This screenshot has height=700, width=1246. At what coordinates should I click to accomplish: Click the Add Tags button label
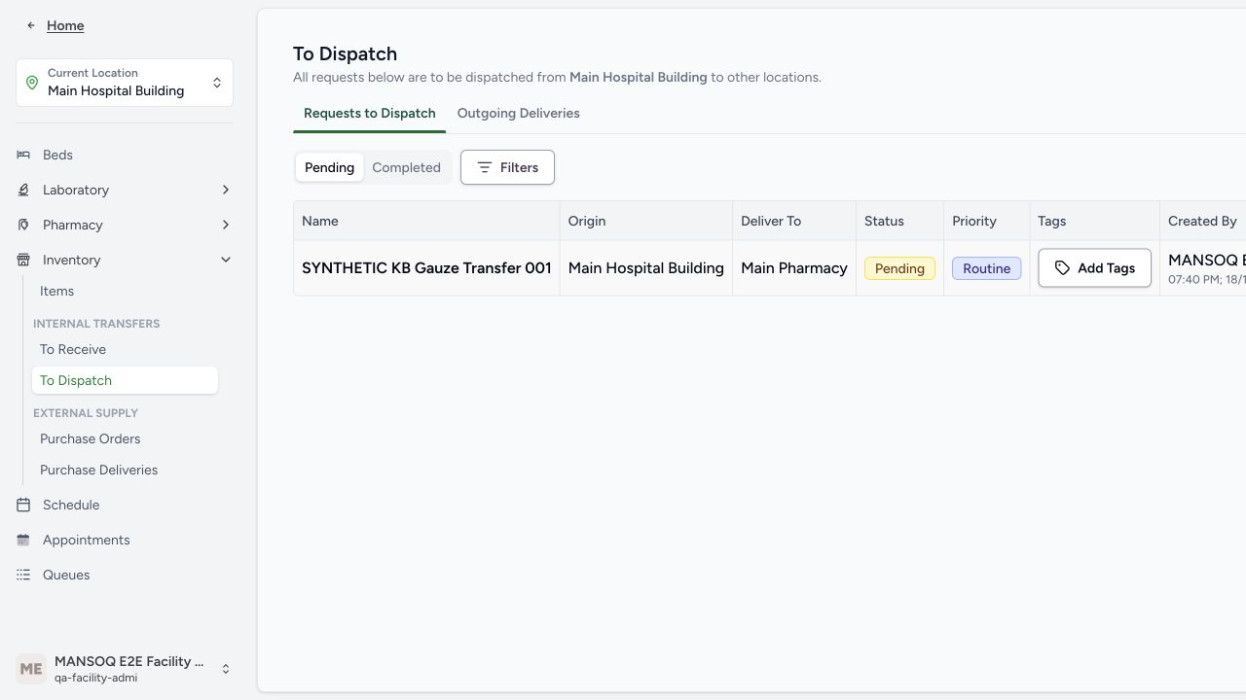pos(1106,268)
